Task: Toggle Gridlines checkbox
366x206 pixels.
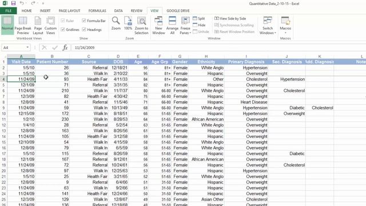Action: pyautogui.click(x=62, y=30)
